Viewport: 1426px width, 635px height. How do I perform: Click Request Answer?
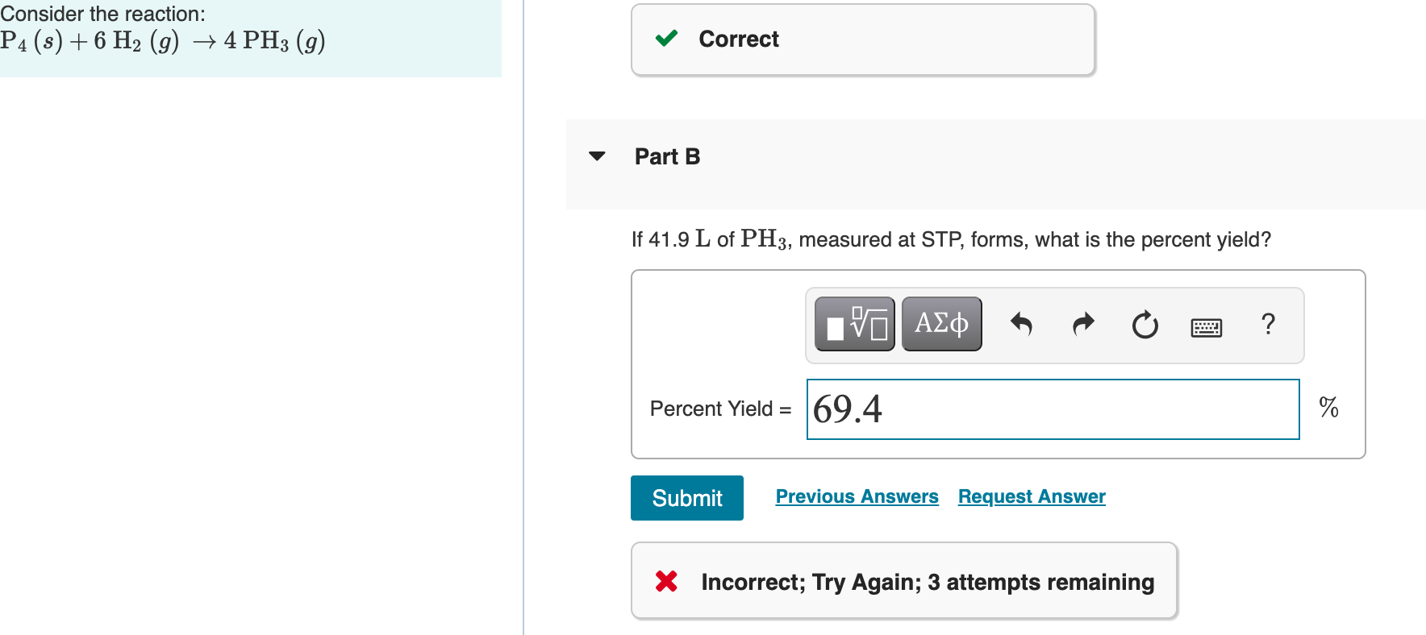(1030, 496)
